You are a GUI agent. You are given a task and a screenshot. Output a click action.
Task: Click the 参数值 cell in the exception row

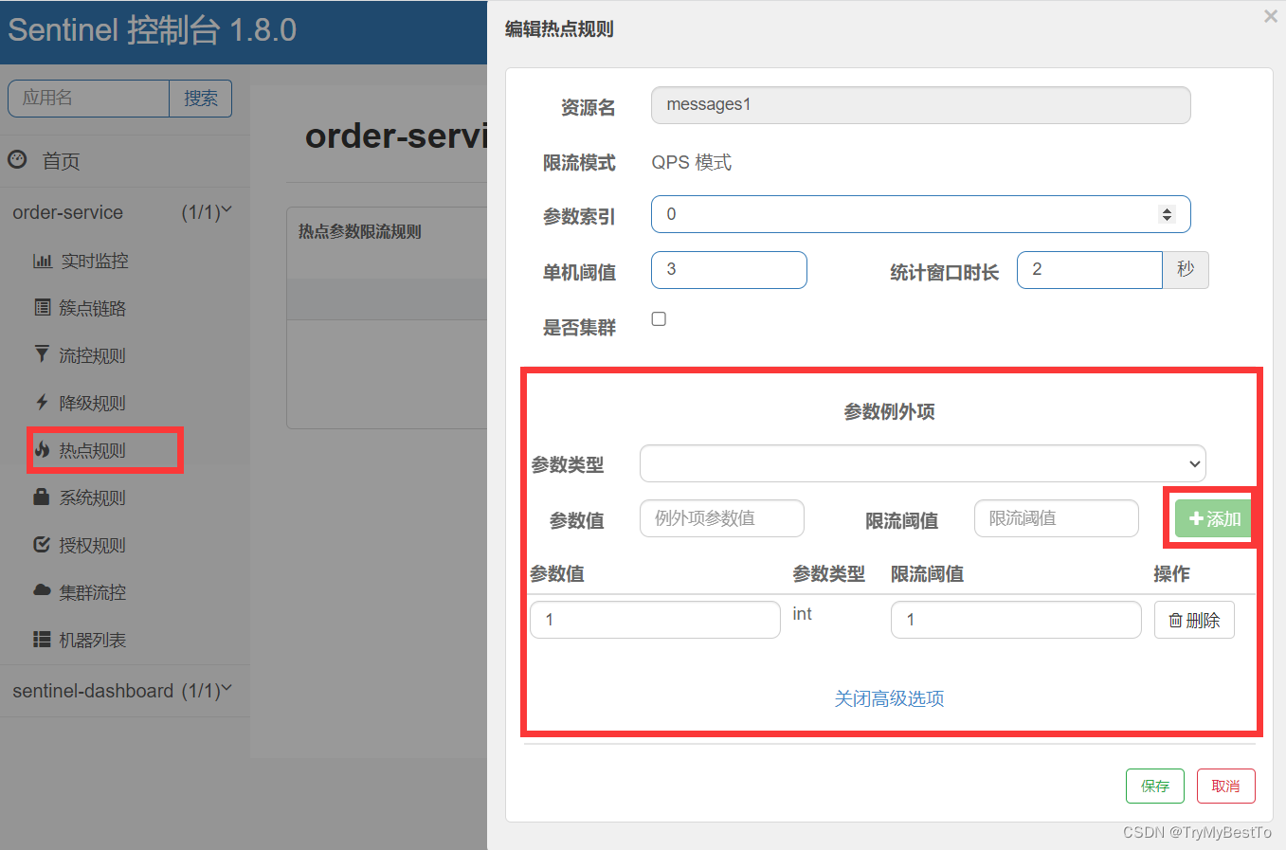click(655, 620)
